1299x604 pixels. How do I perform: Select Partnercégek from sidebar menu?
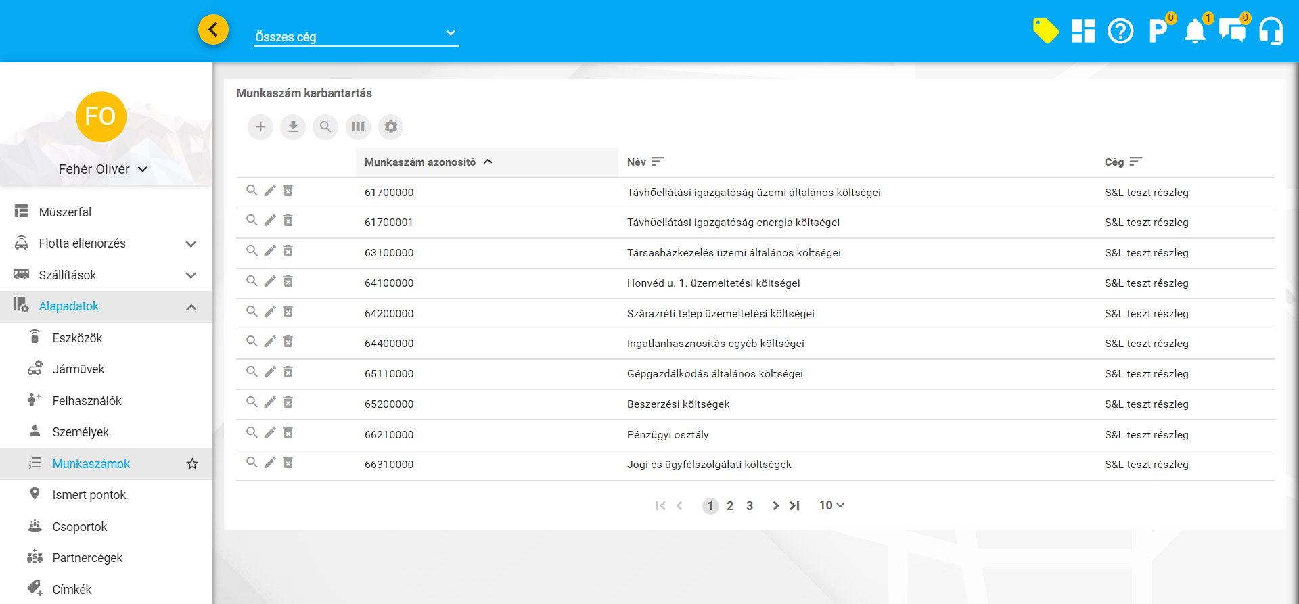[x=87, y=558]
